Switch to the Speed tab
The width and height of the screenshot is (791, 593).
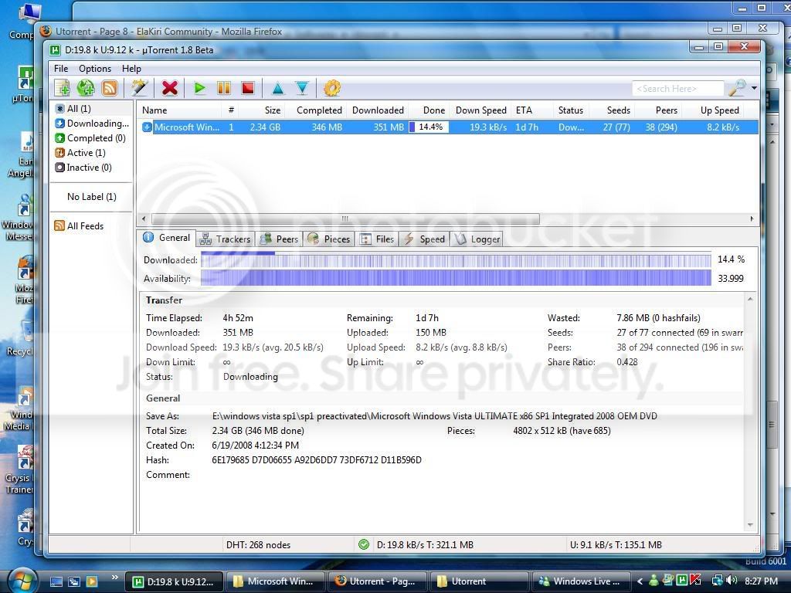point(424,239)
